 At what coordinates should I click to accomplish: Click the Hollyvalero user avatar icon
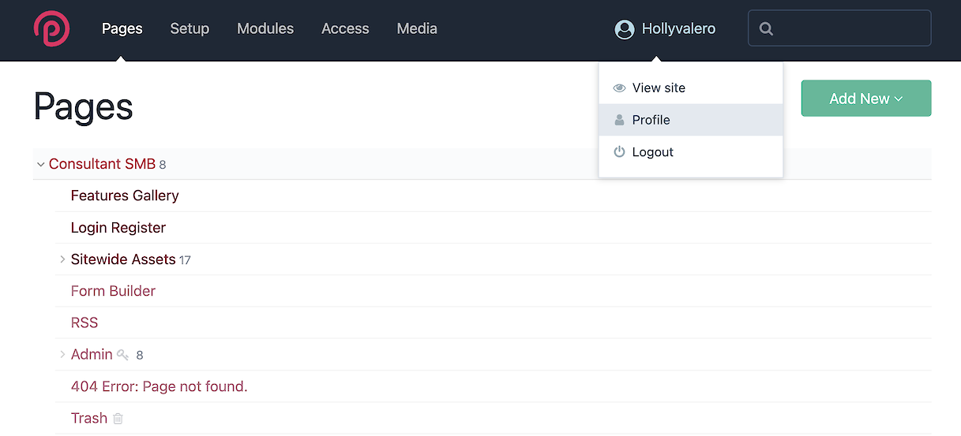point(625,29)
